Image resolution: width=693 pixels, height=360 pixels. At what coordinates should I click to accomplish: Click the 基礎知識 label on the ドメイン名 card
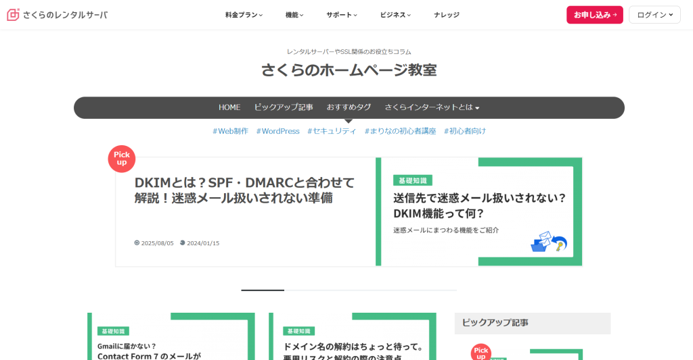(298, 331)
